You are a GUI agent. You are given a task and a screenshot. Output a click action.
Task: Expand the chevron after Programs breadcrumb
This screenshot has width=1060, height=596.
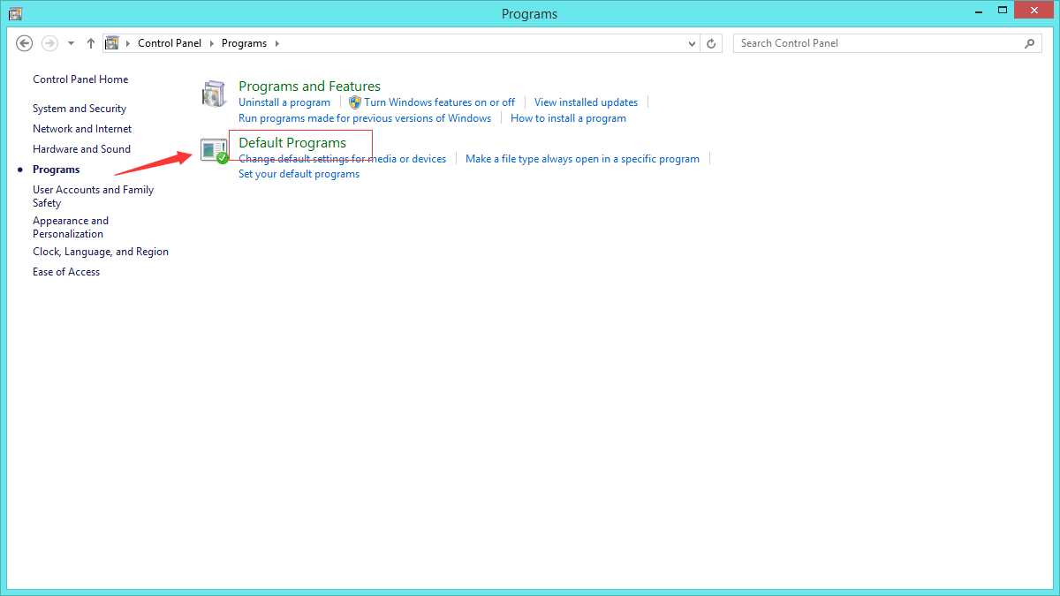(276, 43)
